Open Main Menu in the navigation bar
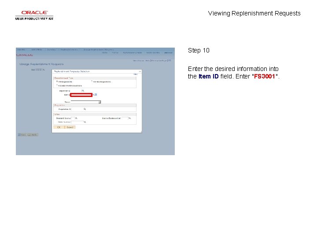Image resolution: width=317 pixels, height=238 pixels. point(37,49)
